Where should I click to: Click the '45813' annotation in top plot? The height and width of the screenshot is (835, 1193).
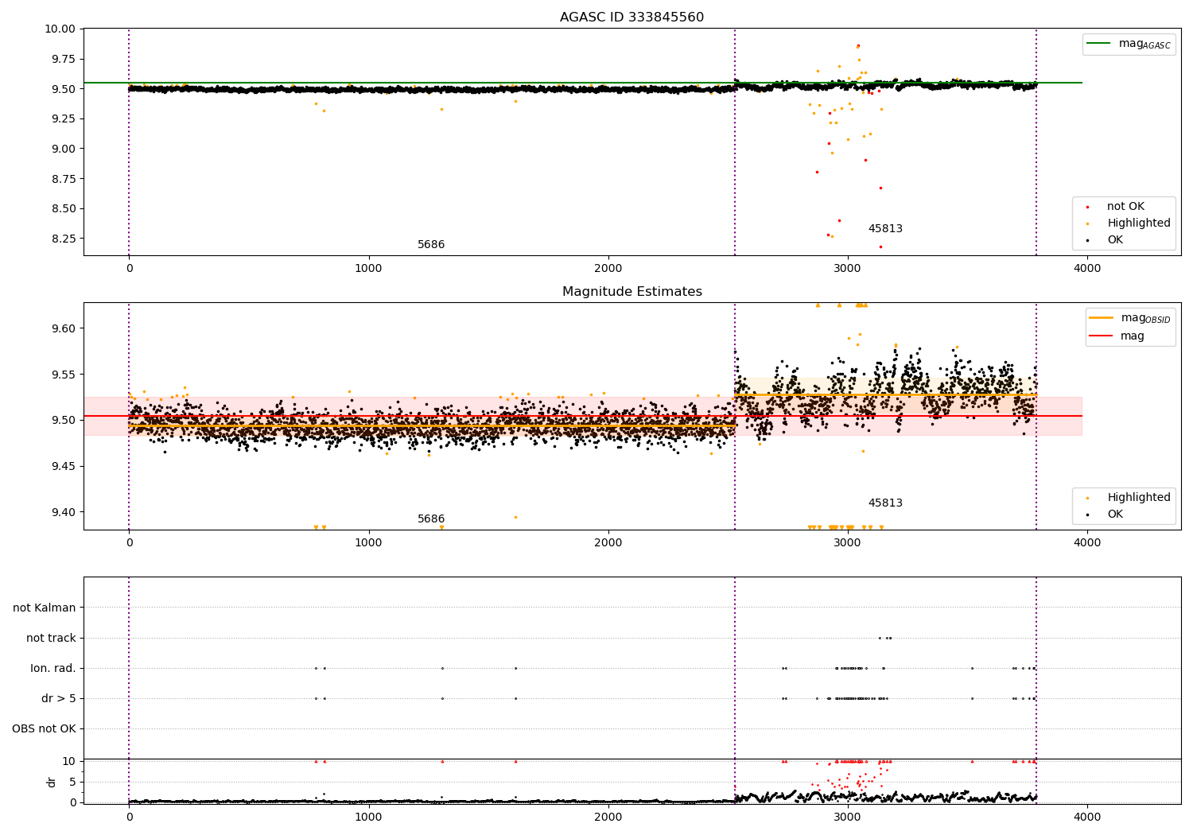pyautogui.click(x=885, y=229)
